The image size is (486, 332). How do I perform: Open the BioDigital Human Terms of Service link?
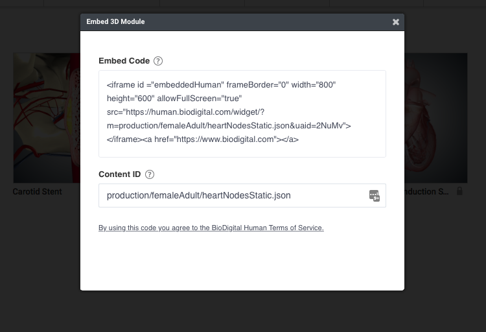(x=211, y=228)
